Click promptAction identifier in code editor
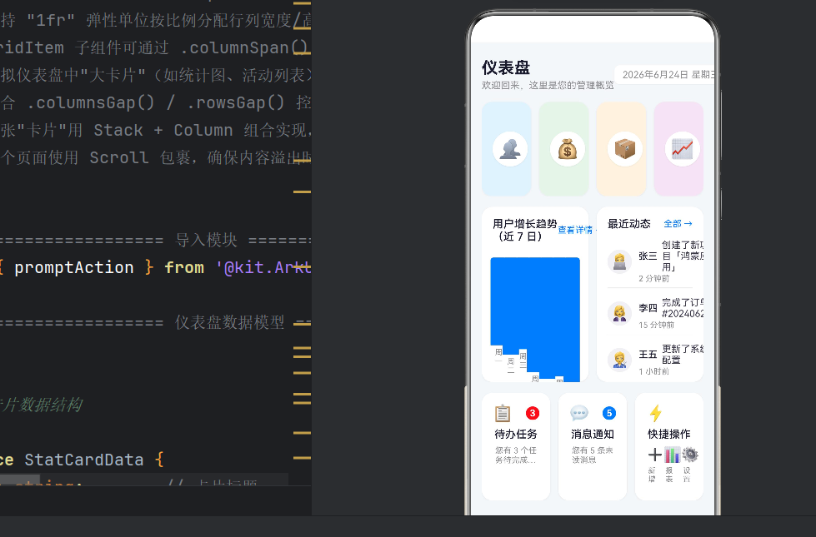 click(74, 267)
